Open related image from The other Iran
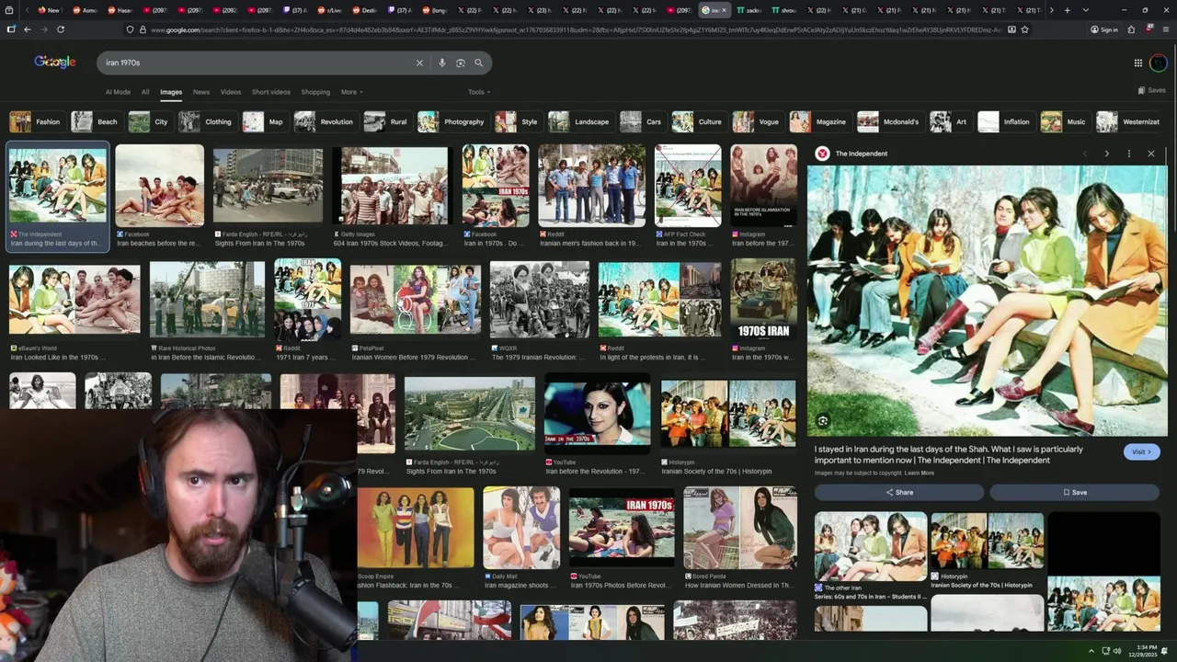 [871, 545]
